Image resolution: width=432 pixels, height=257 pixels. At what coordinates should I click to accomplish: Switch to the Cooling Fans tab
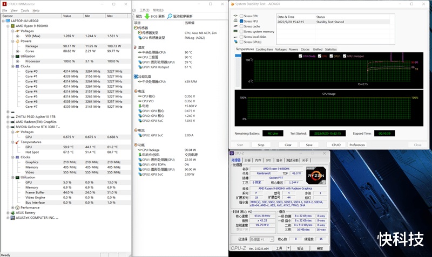pyautogui.click(x=264, y=49)
